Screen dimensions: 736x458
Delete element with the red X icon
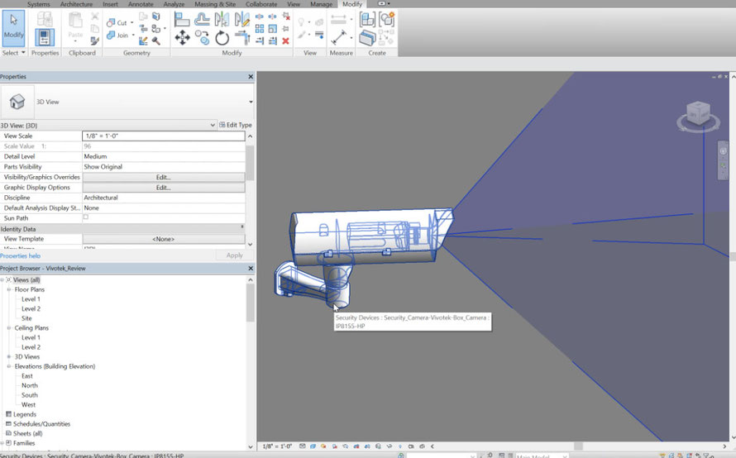285,41
